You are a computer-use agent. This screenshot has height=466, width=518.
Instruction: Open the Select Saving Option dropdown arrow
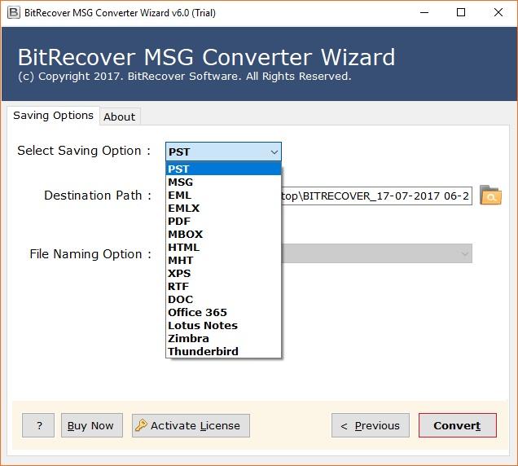[x=274, y=152]
